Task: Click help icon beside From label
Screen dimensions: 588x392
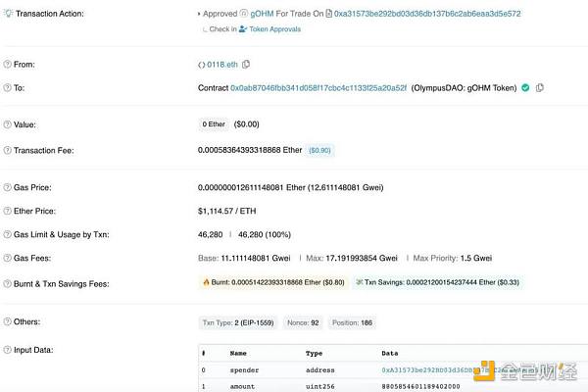Action: click(x=7, y=64)
